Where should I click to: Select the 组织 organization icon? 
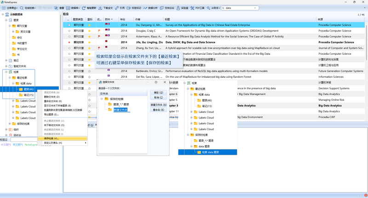tap(10, 129)
